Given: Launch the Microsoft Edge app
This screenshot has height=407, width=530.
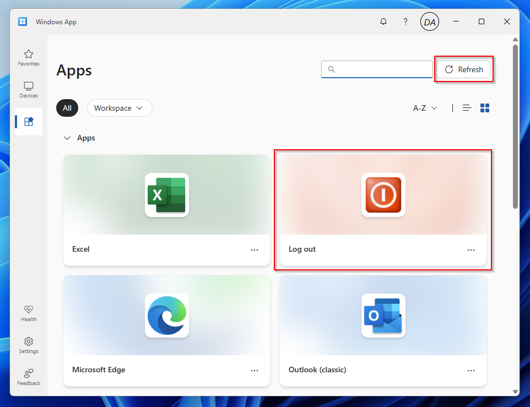Looking at the screenshot, I should [166, 315].
